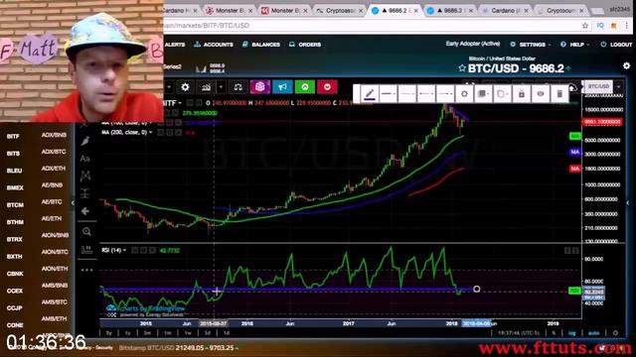
Task: Select the 3m time range
Action: 147,333
